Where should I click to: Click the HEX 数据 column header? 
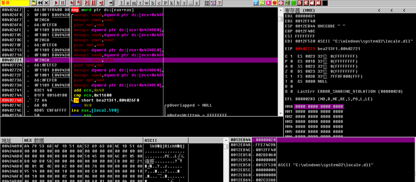[83, 140]
